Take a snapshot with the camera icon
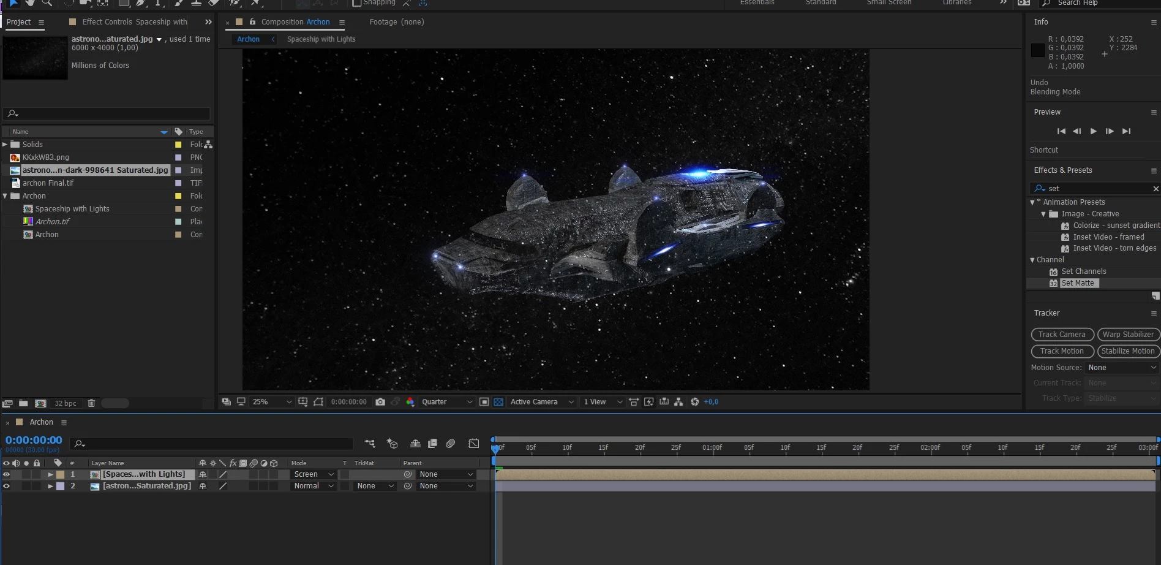Image resolution: width=1161 pixels, height=565 pixels. click(x=380, y=402)
